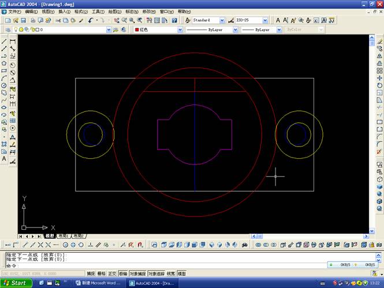The height and width of the screenshot is (288, 384).
Task: Click the red color swatch in color box
Action: pyautogui.click(x=137, y=29)
